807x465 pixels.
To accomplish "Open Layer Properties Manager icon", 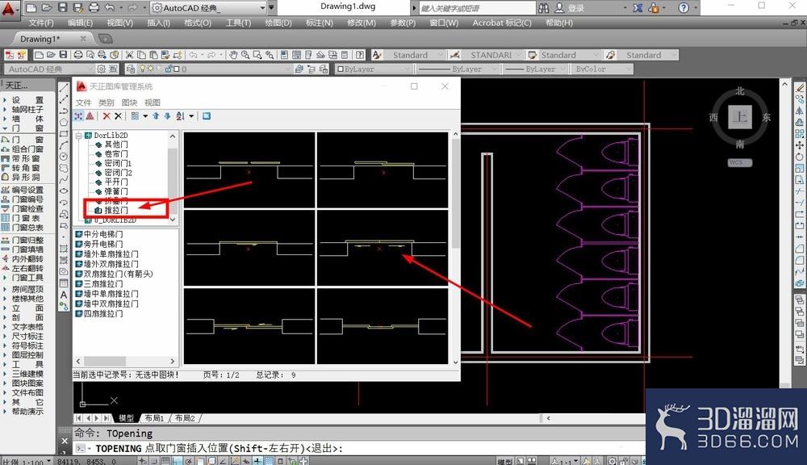I will tap(131, 69).
